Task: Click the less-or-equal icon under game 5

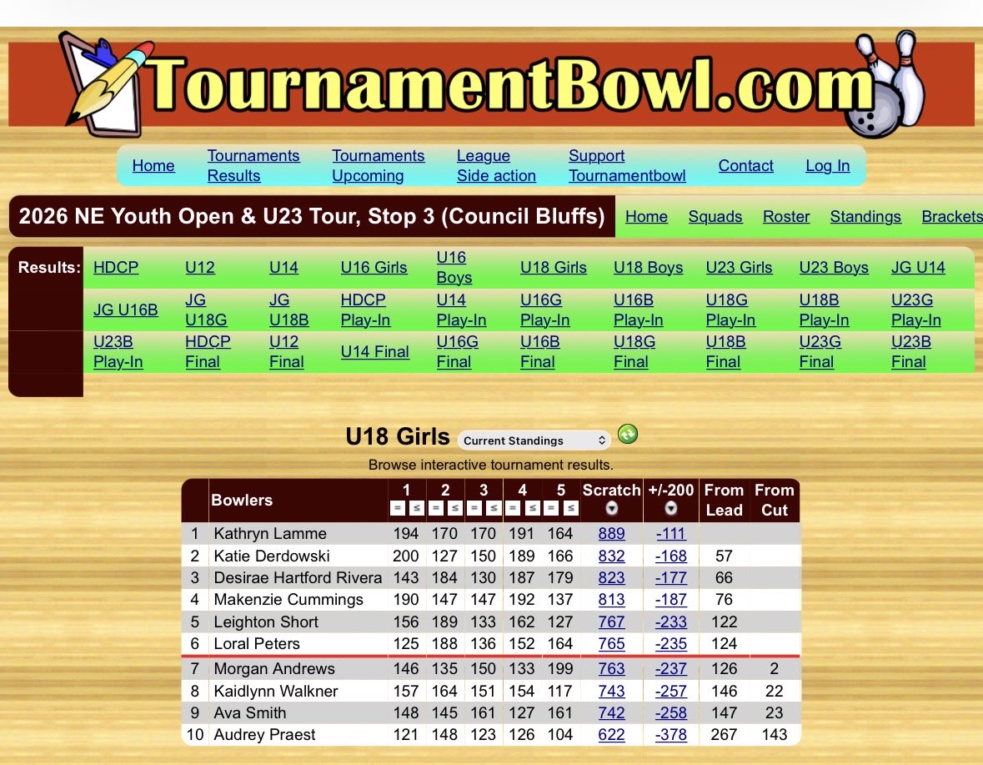Action: tap(570, 509)
